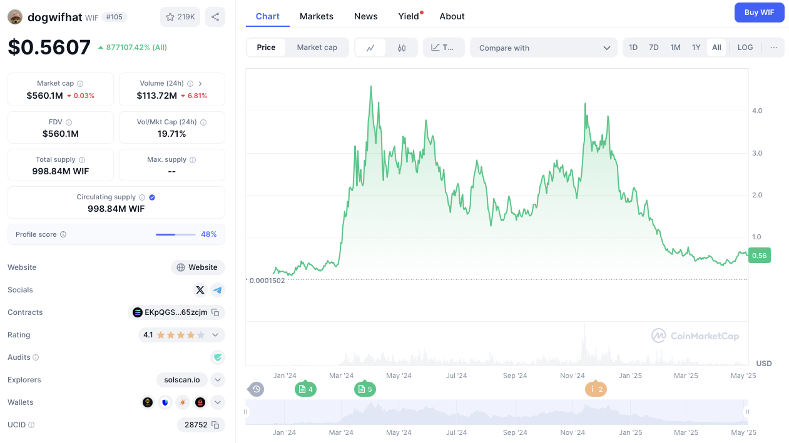Click the Solana logo in the contract pill

pyautogui.click(x=138, y=312)
